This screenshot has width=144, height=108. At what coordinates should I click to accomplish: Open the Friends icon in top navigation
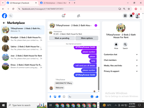pyautogui.click(x=79, y=16)
